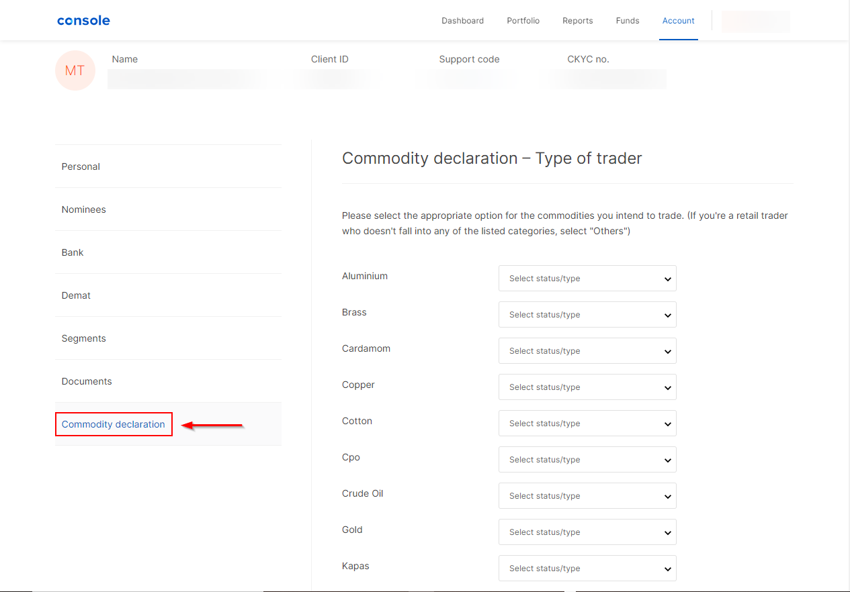
Task: Click the Cpo commodity label
Action: pyautogui.click(x=351, y=457)
